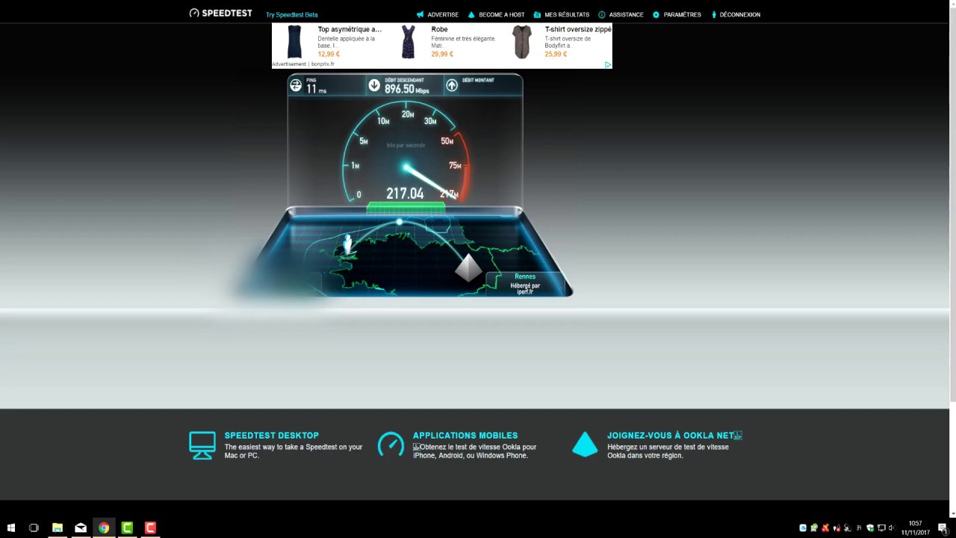This screenshot has width=956, height=538.
Task: Open the Action Center notifications icon
Action: [x=943, y=528]
